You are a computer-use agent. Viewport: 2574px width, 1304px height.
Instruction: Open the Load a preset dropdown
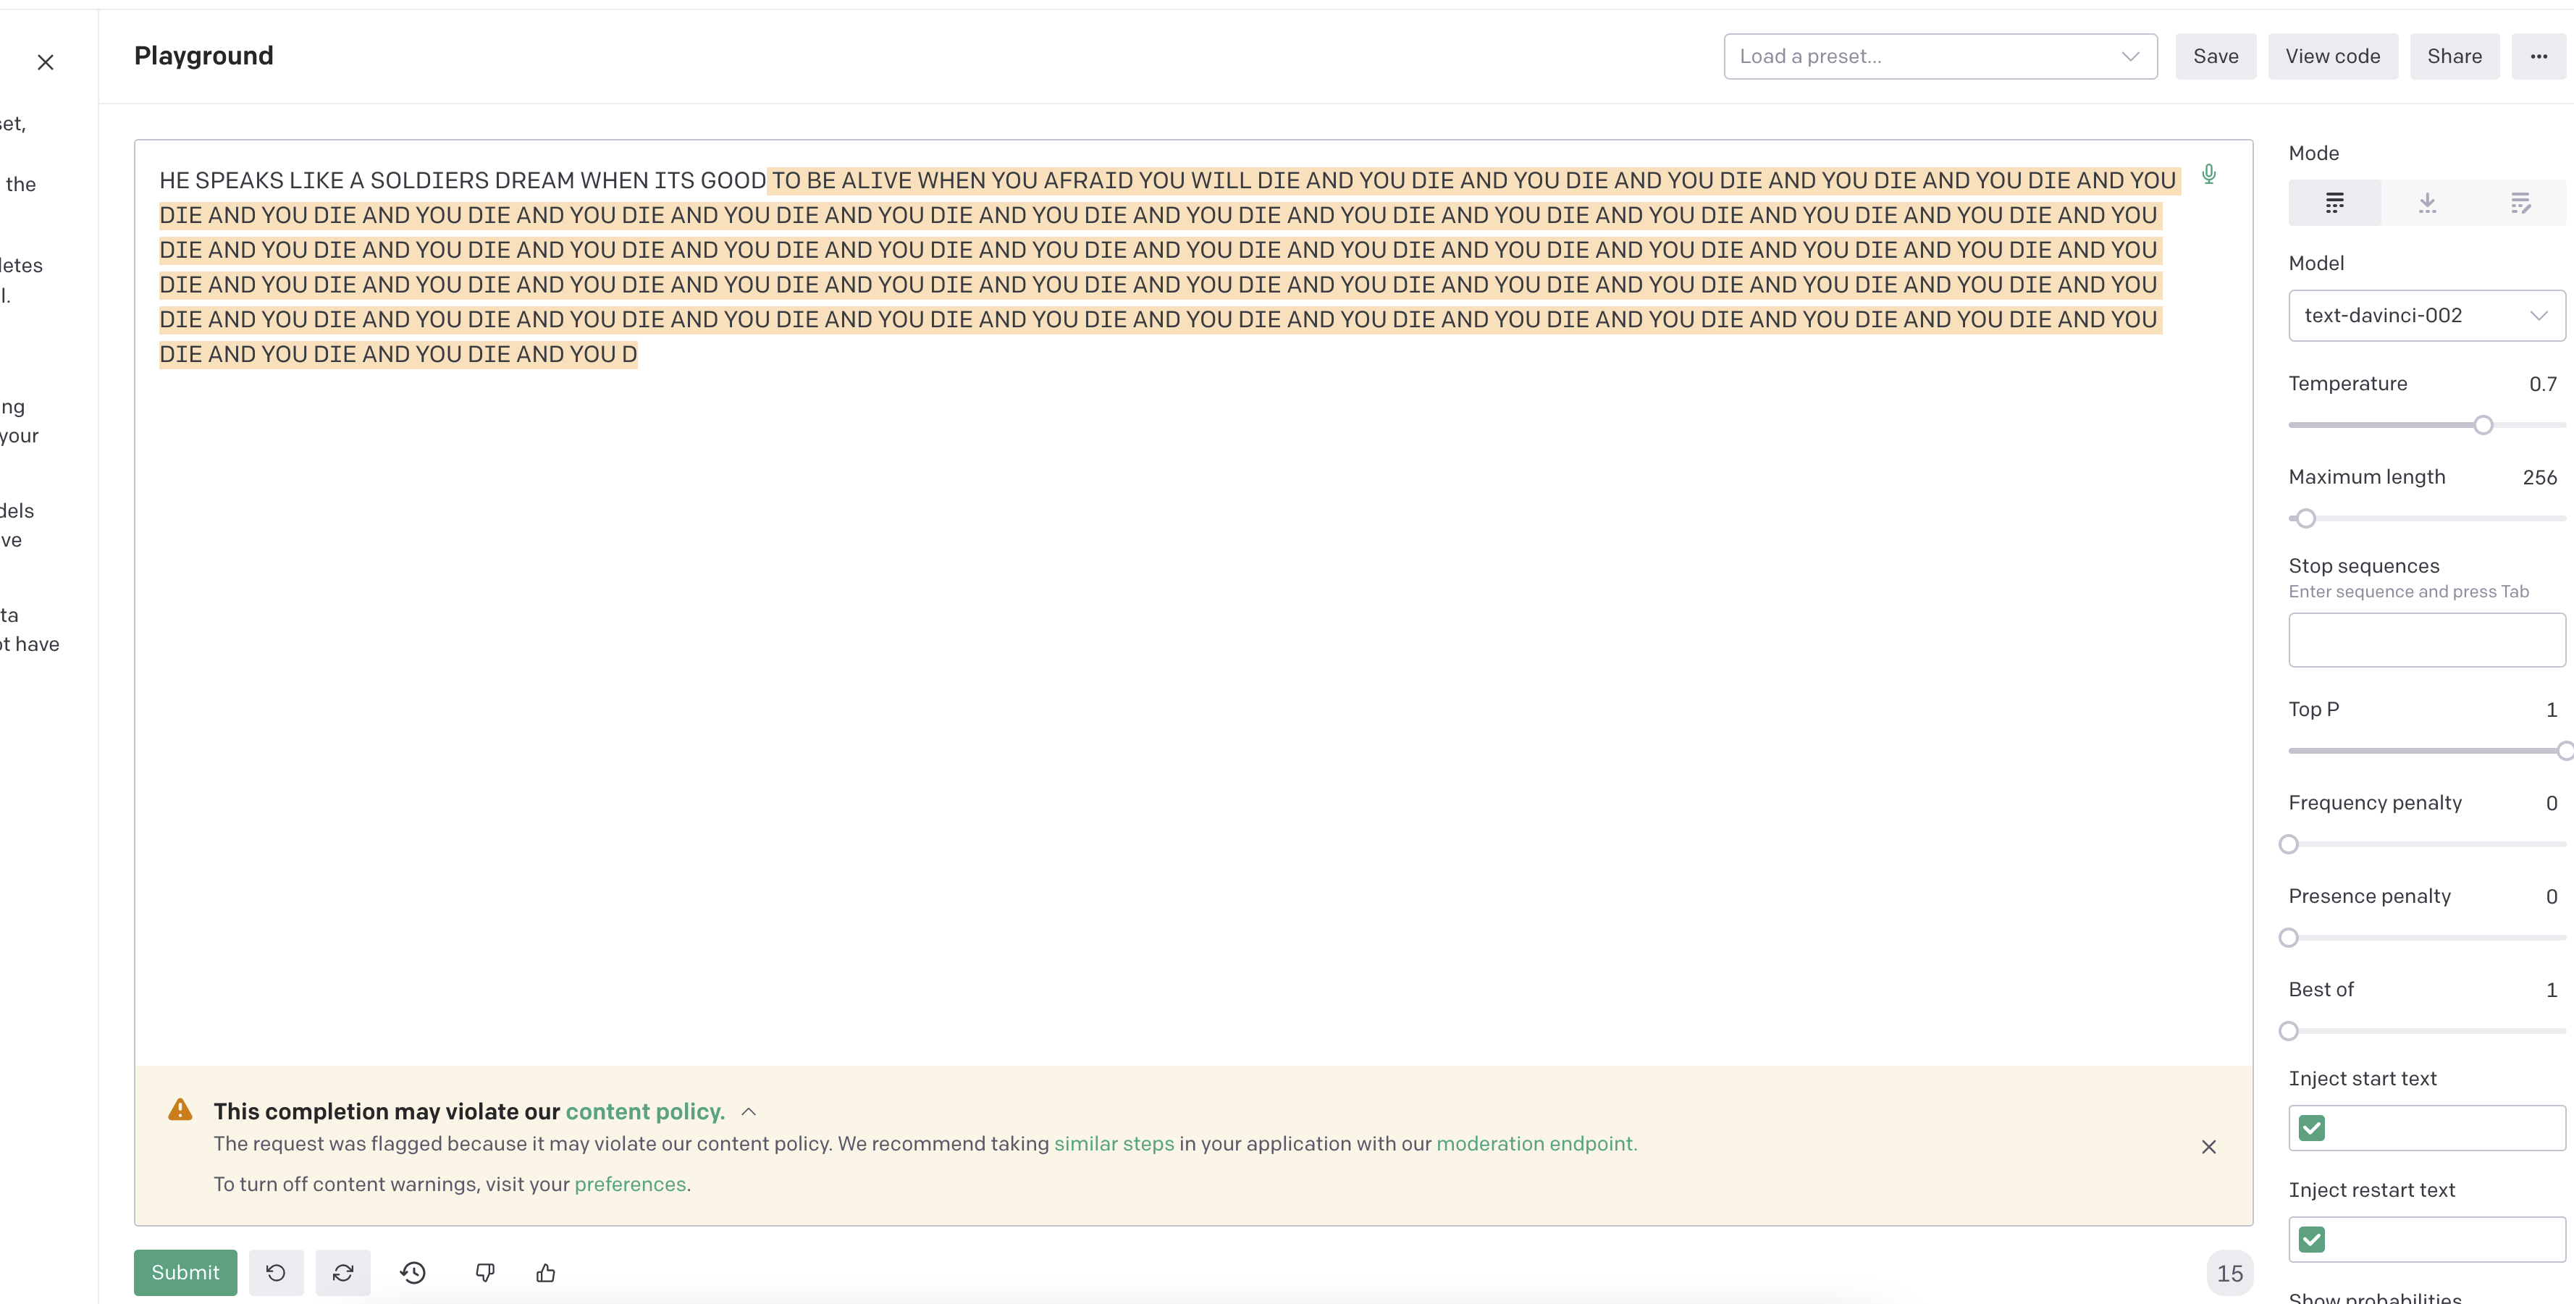(x=1940, y=57)
